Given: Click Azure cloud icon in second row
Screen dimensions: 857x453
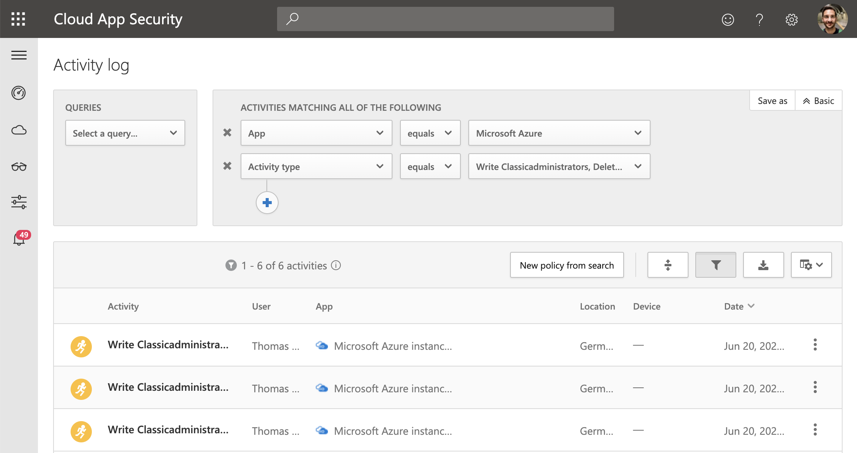Looking at the screenshot, I should point(322,388).
